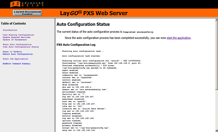218x132 pixels.
Task: Click log line 'Starting auto configuration task...'
Action: (x=83, y=51)
